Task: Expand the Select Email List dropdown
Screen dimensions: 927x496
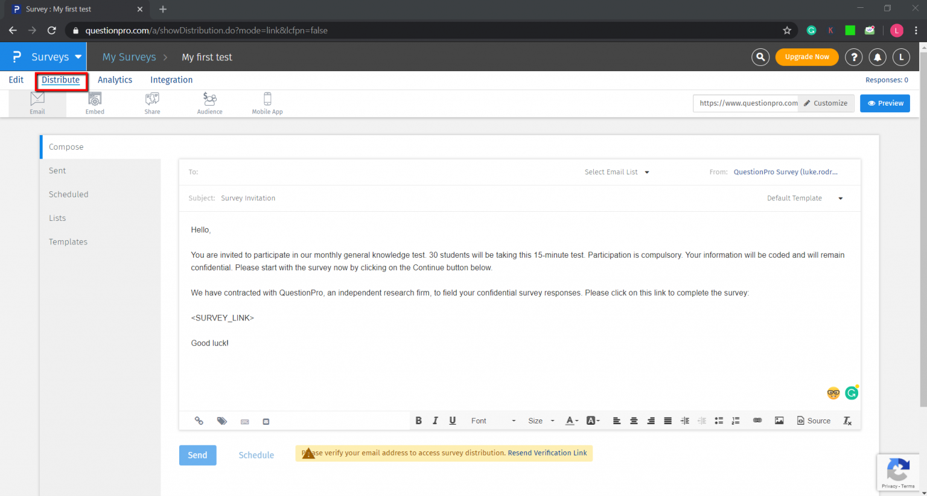Action: (x=617, y=172)
